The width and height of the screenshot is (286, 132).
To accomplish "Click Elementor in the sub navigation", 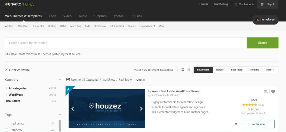I will (x=39, y=26).
